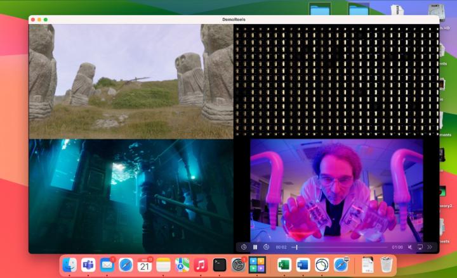The width and height of the screenshot is (457, 278).
Task: Click the 01:00 remaining time label
Action: tap(397, 247)
